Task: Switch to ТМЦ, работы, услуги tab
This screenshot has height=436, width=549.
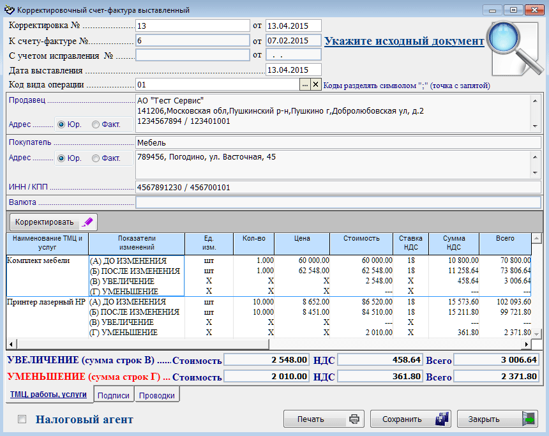Action: [x=49, y=395]
